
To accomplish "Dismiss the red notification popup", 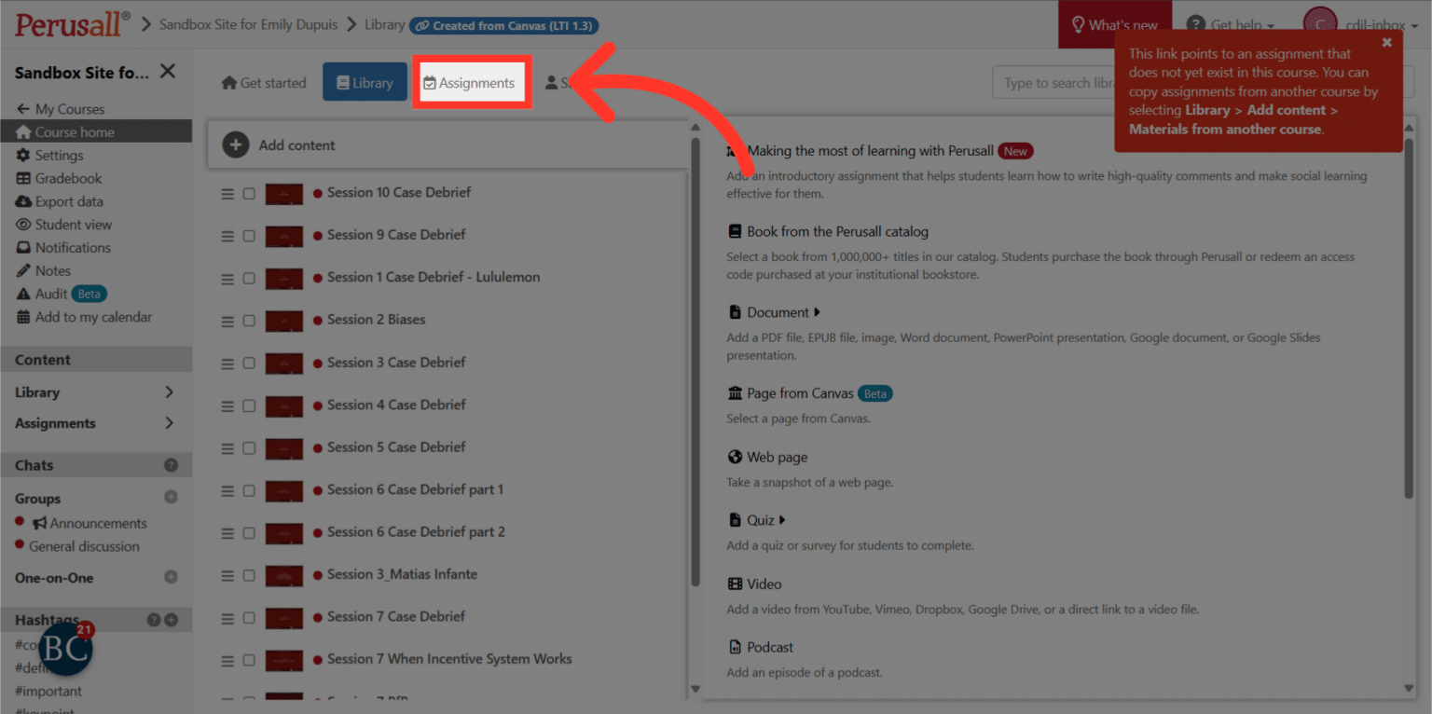I will (1386, 42).
